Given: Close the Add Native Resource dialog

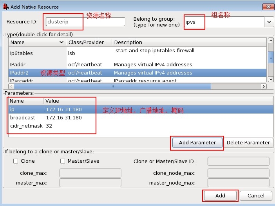Looking at the screenshot, I should (268, 7).
